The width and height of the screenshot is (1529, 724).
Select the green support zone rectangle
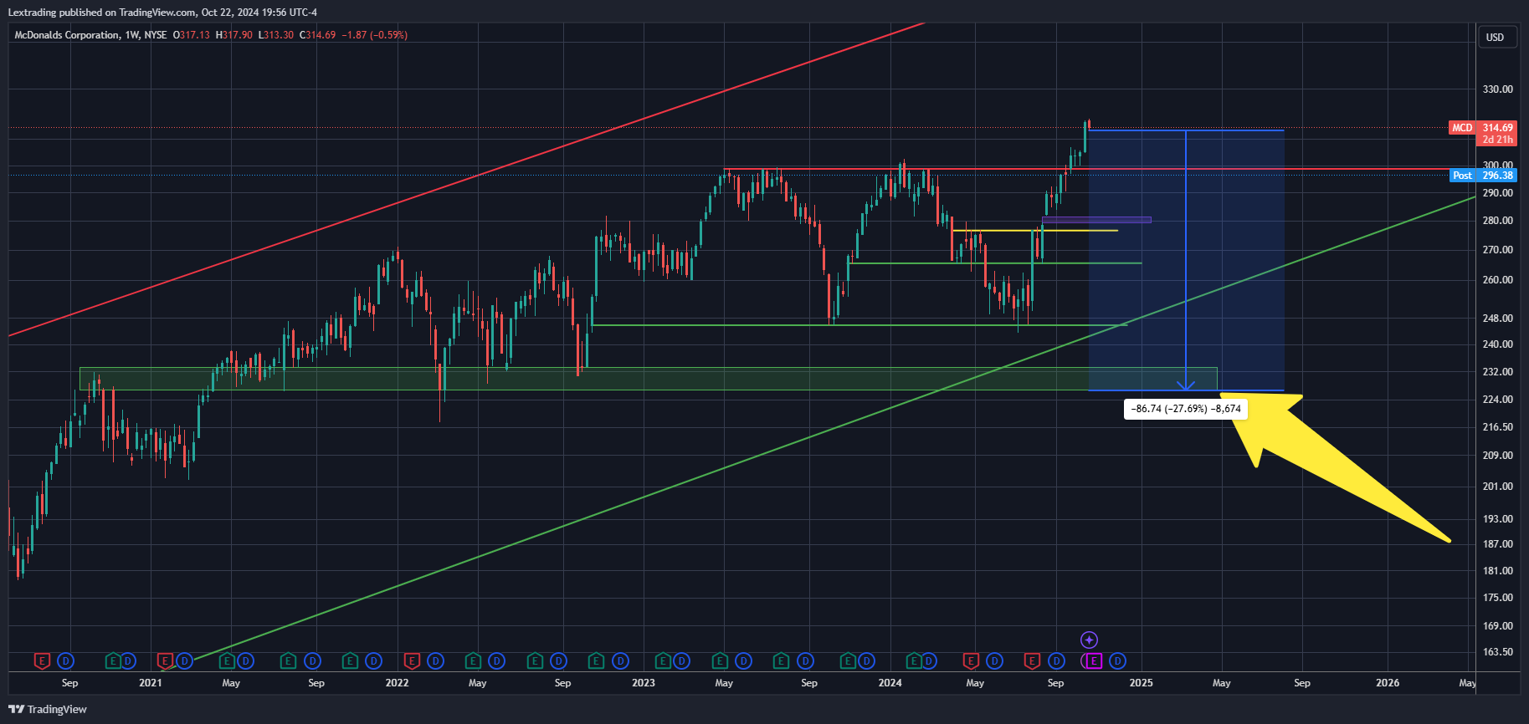tap(649, 379)
